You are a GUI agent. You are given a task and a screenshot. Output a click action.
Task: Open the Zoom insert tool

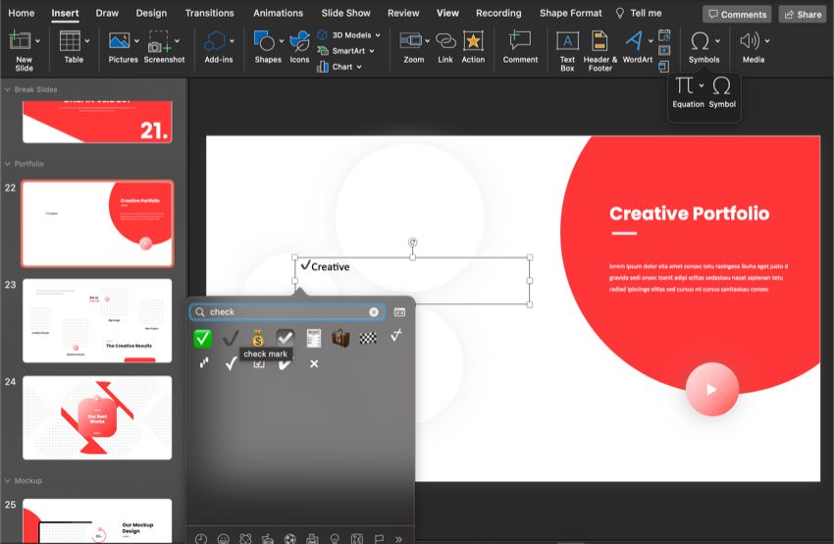[x=413, y=41]
